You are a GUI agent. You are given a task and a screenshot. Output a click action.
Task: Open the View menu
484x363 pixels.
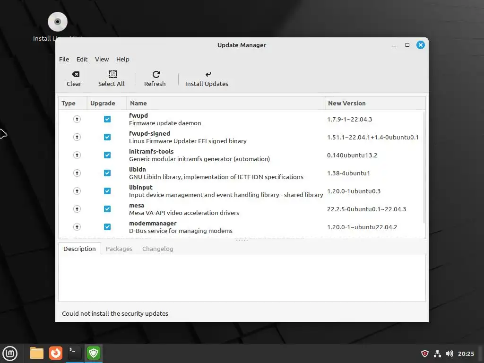click(x=102, y=59)
